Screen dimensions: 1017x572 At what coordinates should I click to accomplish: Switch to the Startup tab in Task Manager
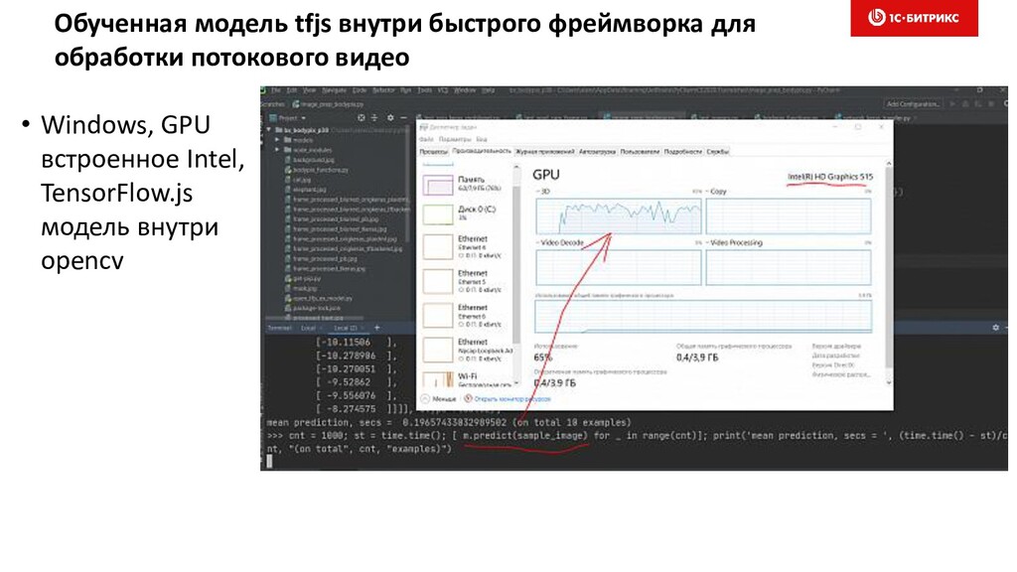[x=597, y=152]
